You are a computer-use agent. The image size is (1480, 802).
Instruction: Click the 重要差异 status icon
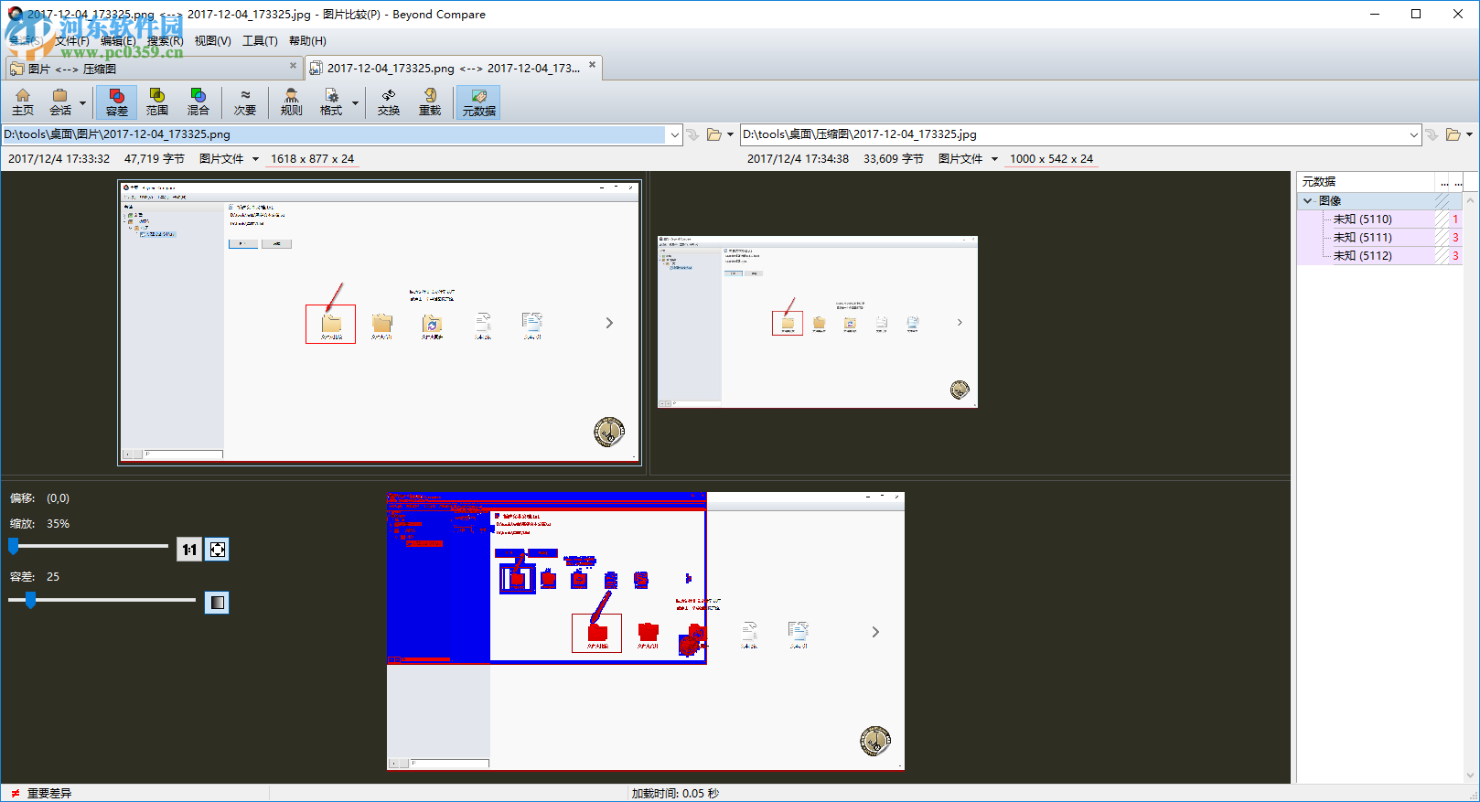tap(16, 794)
